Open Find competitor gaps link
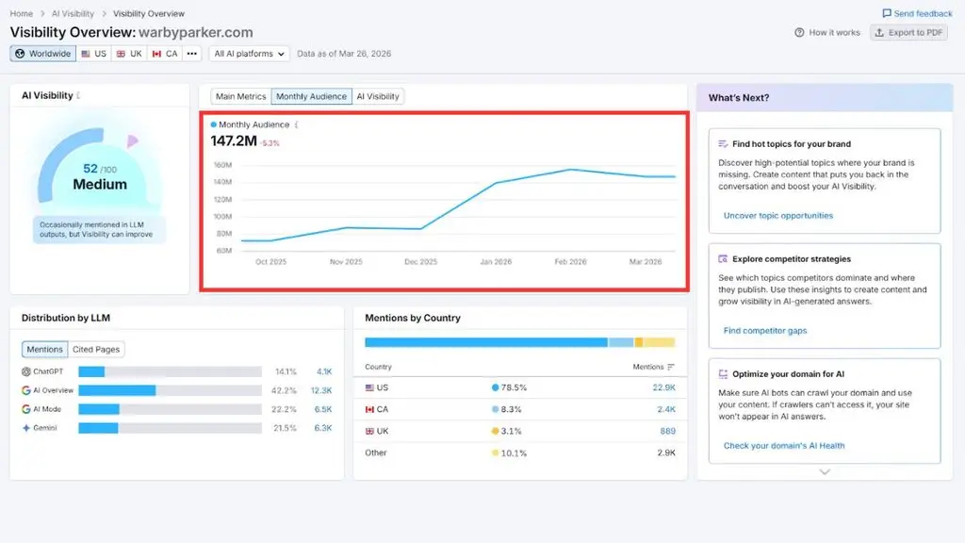Viewport: 965px width, 543px height. coord(765,331)
